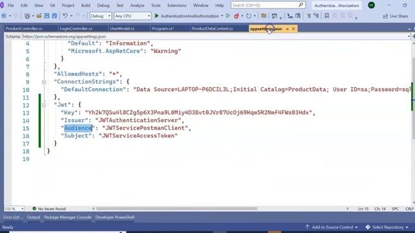The image size is (415, 233).
Task: Open the Output panel tab
Action: pyautogui.click(x=33, y=217)
